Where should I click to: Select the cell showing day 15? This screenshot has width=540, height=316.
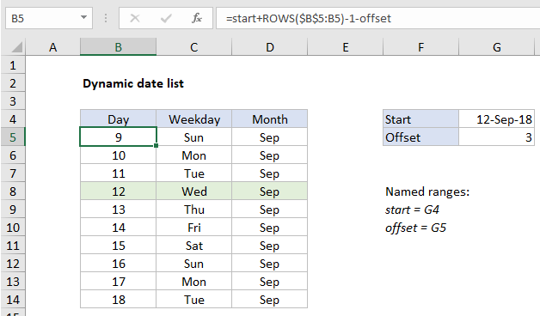(118, 246)
